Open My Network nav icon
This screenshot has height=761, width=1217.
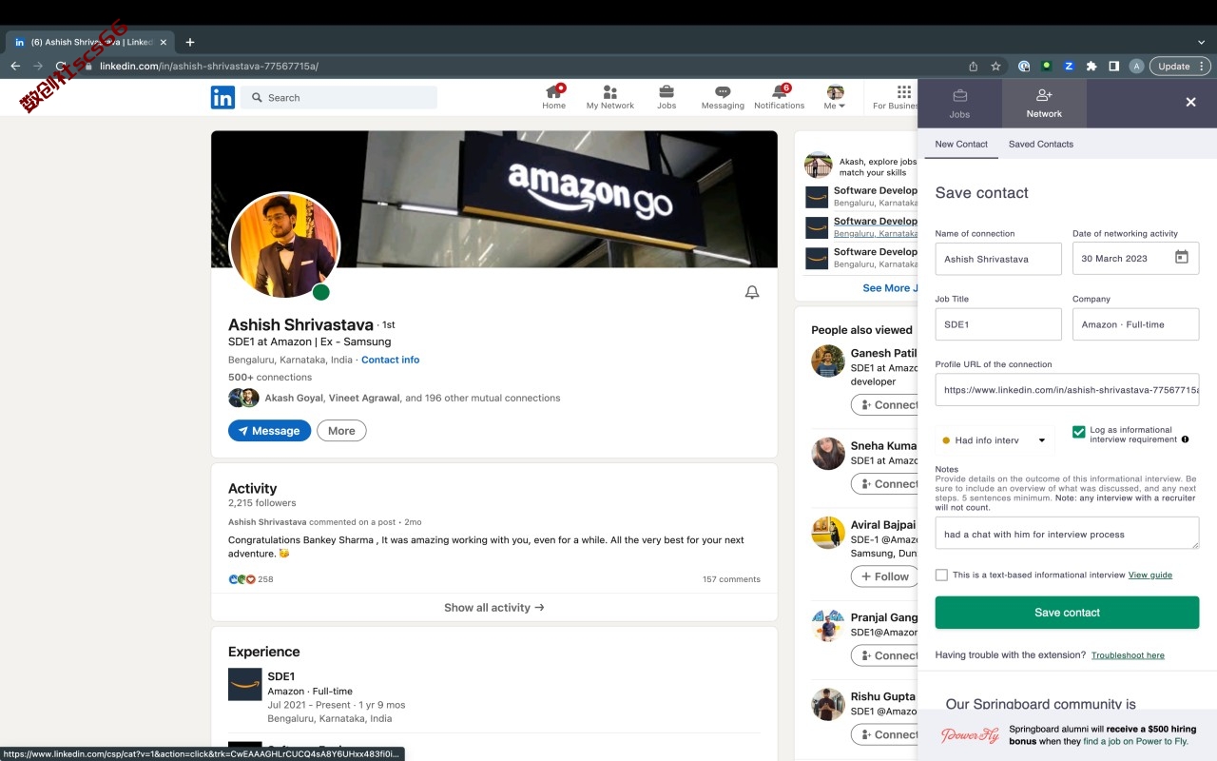(610, 97)
